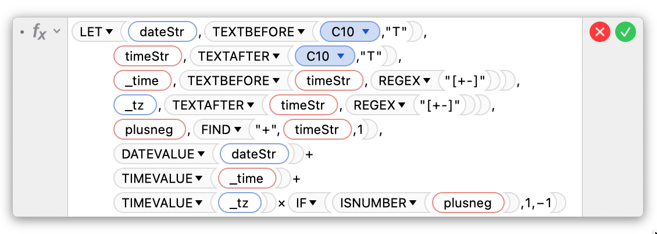Open the LET function dropdown arrow
657x234 pixels.
pyautogui.click(x=109, y=33)
